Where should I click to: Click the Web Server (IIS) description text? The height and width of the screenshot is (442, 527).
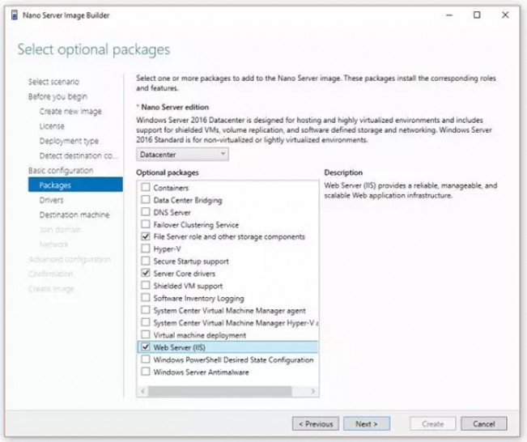pos(410,190)
